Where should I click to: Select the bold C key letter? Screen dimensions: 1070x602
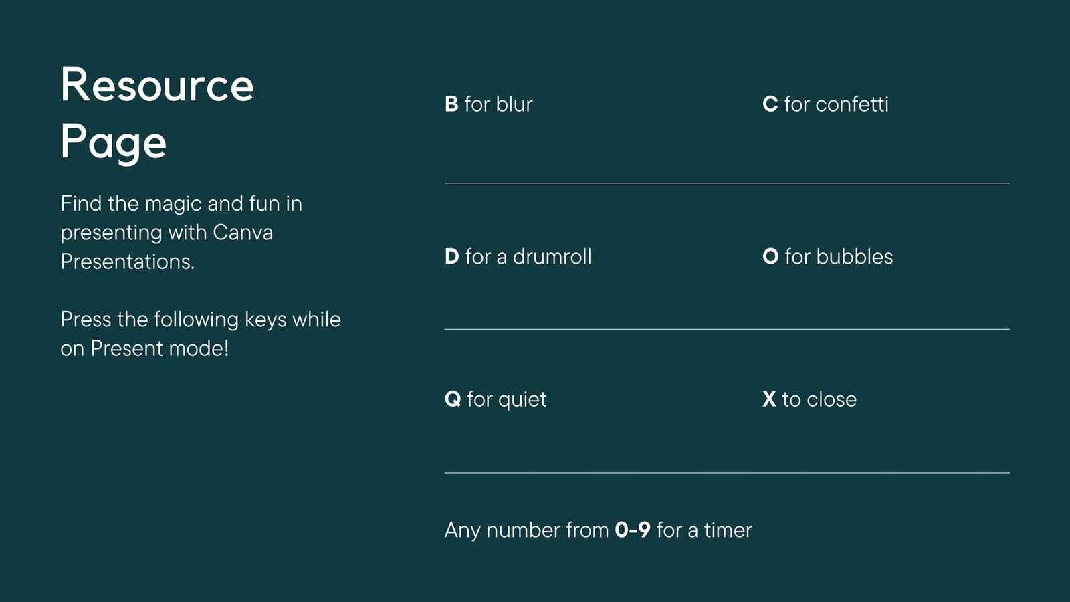[770, 104]
